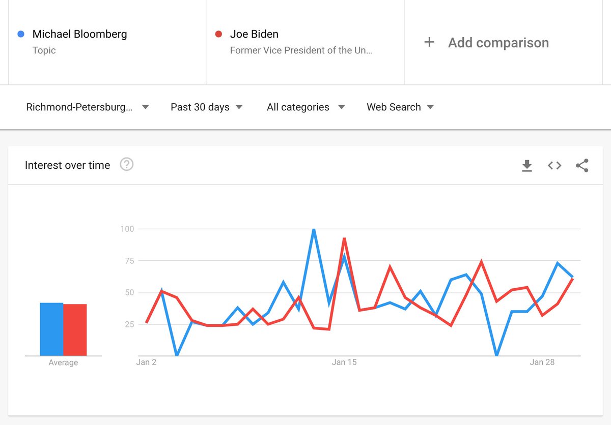Click the red average bar

[x=75, y=330]
